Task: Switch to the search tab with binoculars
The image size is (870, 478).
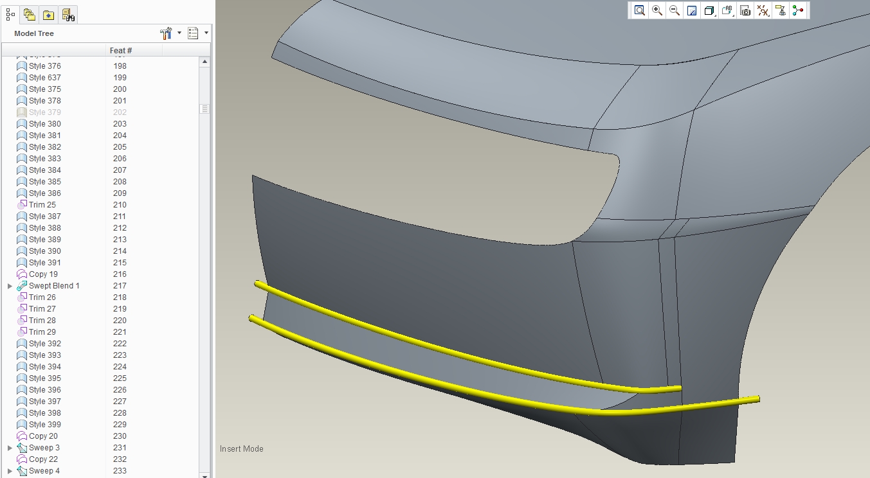Action: point(69,14)
